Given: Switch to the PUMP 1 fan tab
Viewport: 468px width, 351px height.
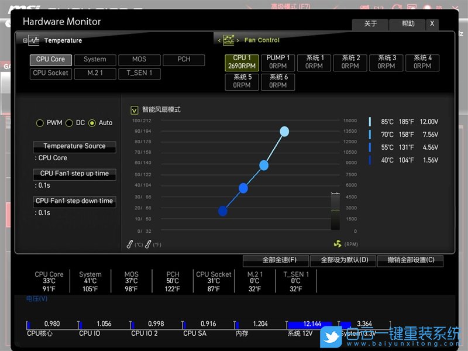Looking at the screenshot, I should 278,62.
